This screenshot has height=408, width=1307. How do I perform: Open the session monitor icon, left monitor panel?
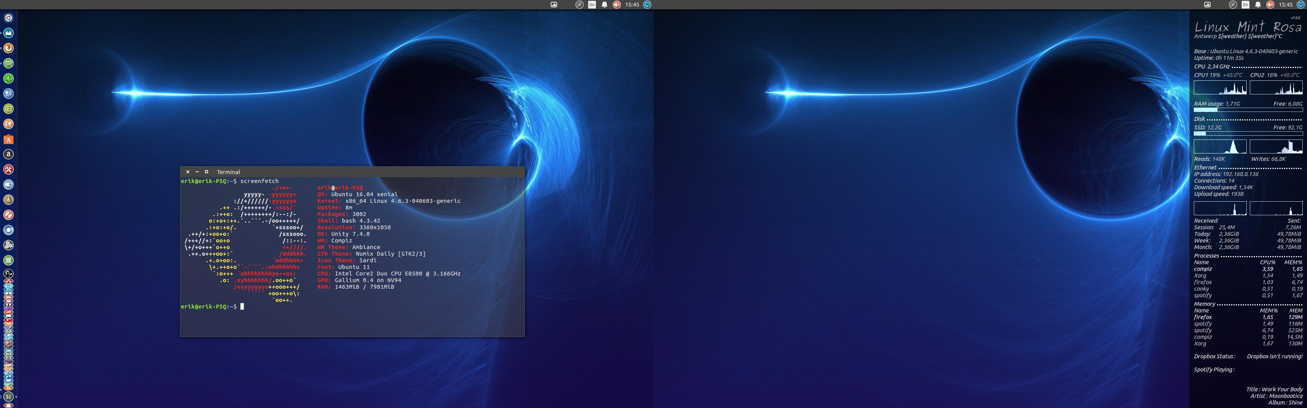[x=647, y=5]
